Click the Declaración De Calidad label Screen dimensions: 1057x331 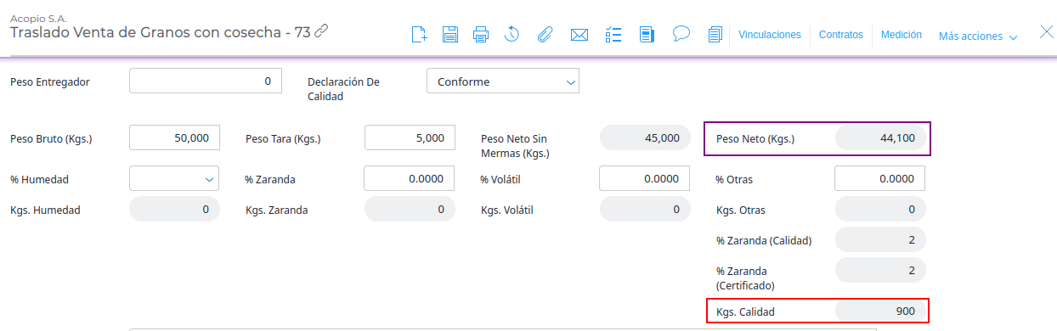click(x=343, y=89)
